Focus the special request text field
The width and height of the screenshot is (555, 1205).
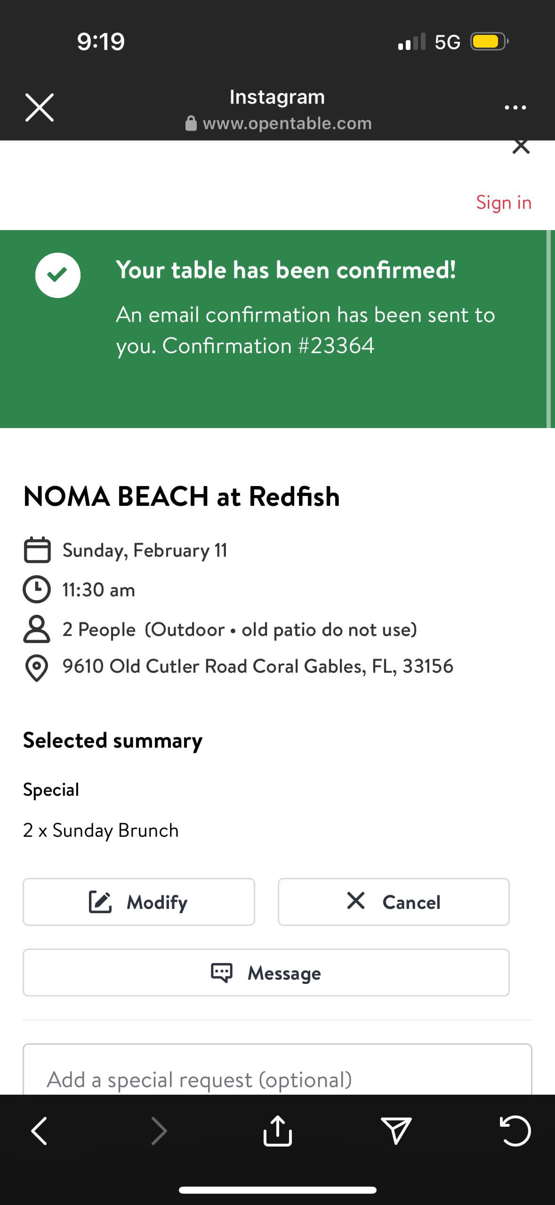coord(277,1079)
